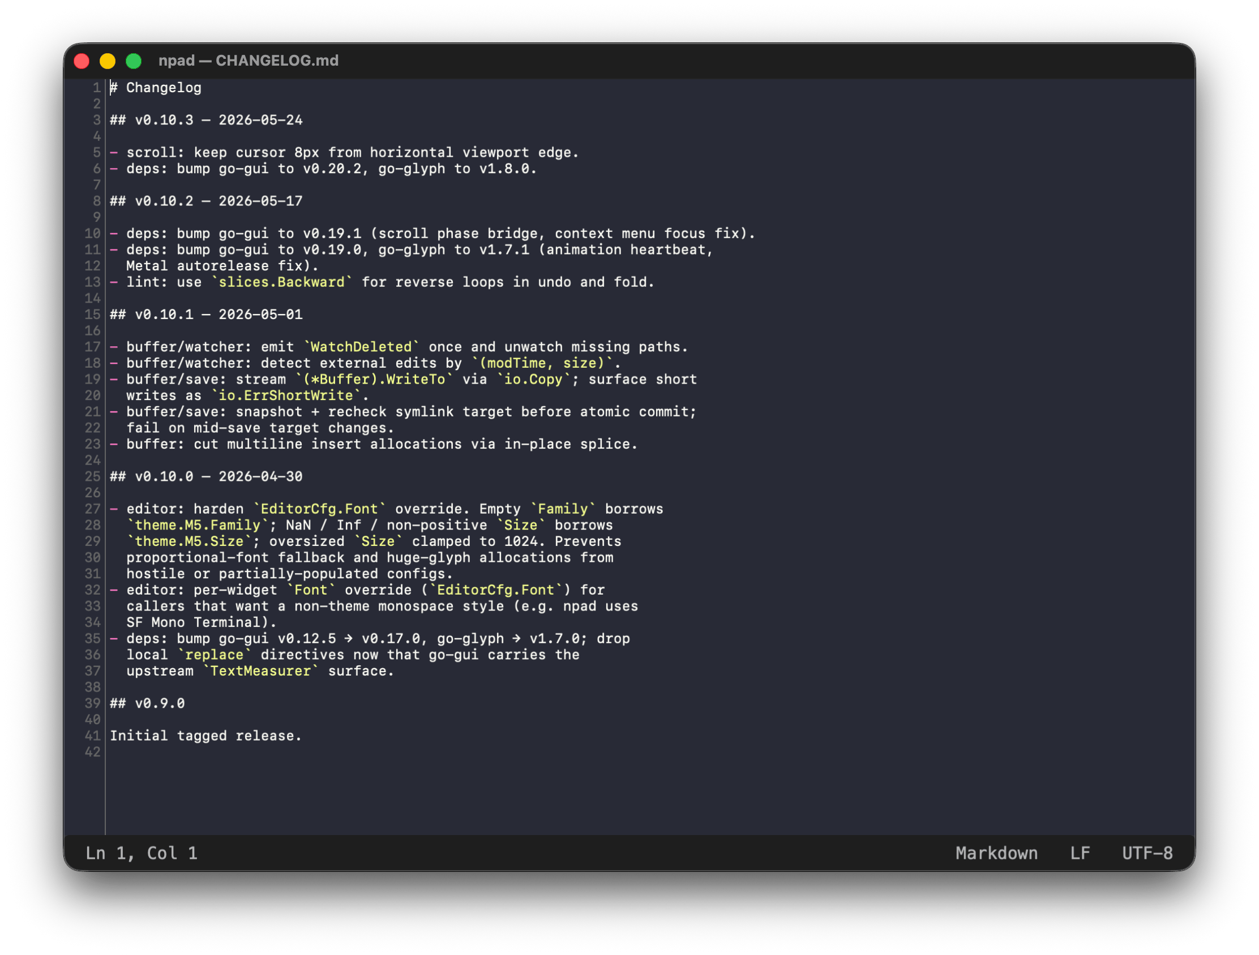Click the line mentioning 'animation heartbeat'
This screenshot has height=955, width=1259.
412,249
